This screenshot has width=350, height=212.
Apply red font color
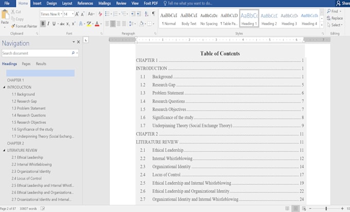pos(97,24)
